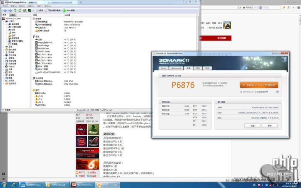Expand the 网络设备 network tree node
This screenshot has height=188, width=301.
coord(4,64)
